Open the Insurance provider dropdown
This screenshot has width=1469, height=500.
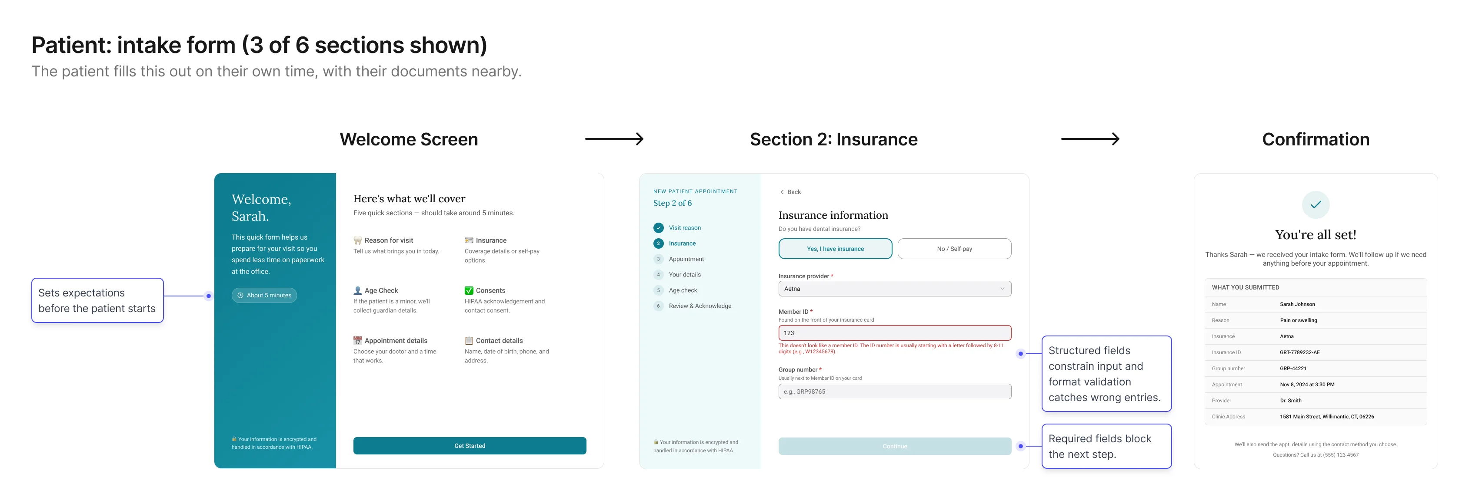(893, 289)
